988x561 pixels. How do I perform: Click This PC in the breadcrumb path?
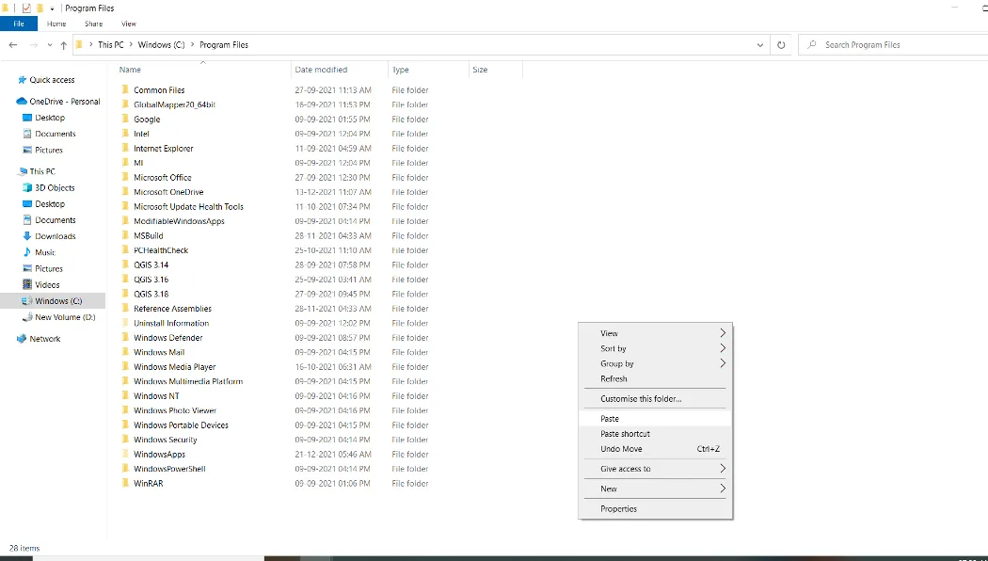[x=111, y=45]
